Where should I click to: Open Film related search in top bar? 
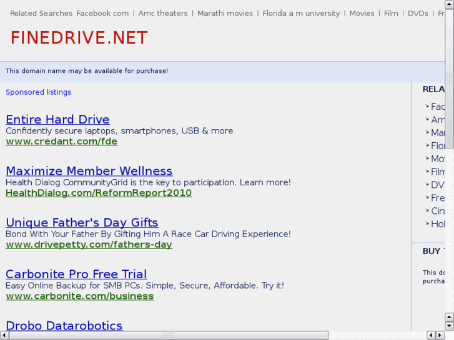click(391, 13)
